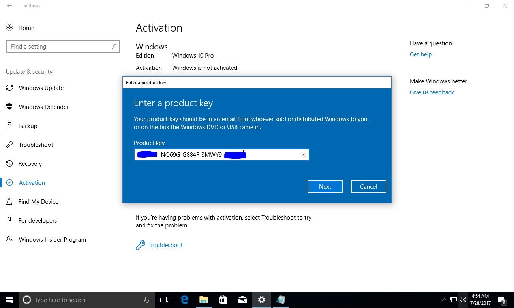Launch Microsoft Edge from the taskbar
The height and width of the screenshot is (308, 514).
[184, 300]
